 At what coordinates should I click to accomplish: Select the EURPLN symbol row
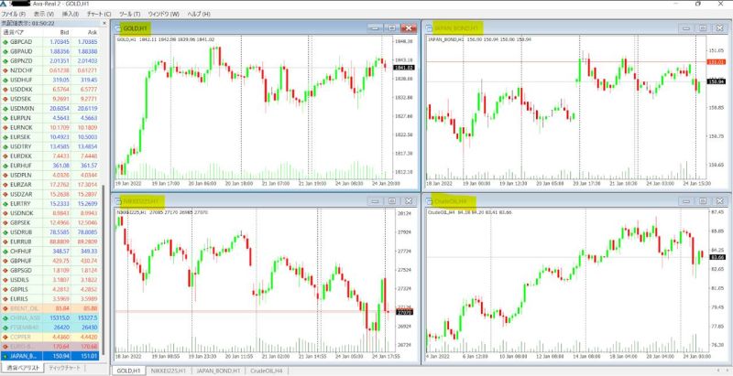pyautogui.click(x=50, y=118)
